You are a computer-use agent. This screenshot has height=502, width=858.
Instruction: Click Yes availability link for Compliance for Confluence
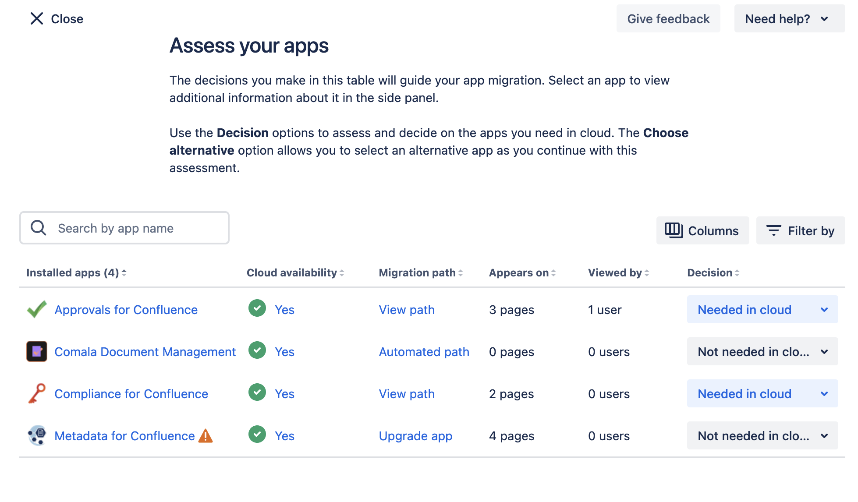pyautogui.click(x=284, y=394)
